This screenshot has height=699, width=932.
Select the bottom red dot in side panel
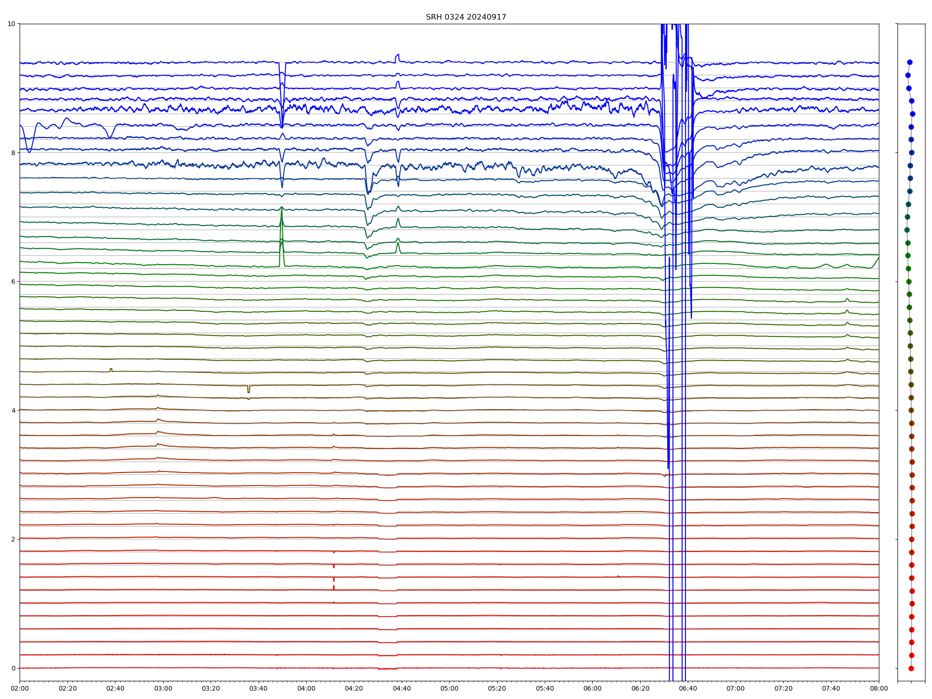[911, 668]
